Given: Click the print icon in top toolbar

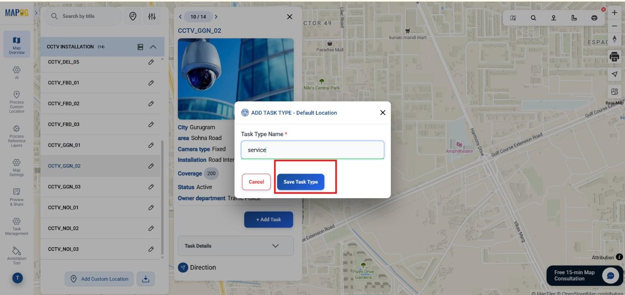Looking at the screenshot, I should (x=594, y=18).
